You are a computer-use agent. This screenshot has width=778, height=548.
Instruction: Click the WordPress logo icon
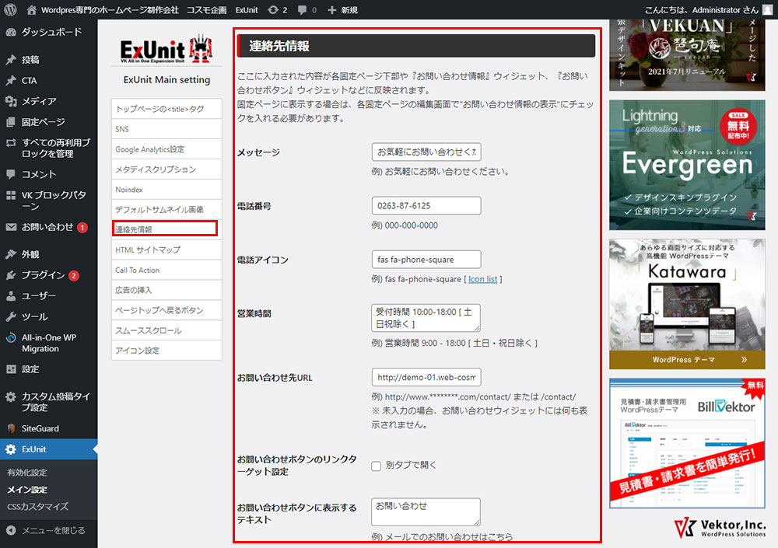pyautogui.click(x=10, y=9)
